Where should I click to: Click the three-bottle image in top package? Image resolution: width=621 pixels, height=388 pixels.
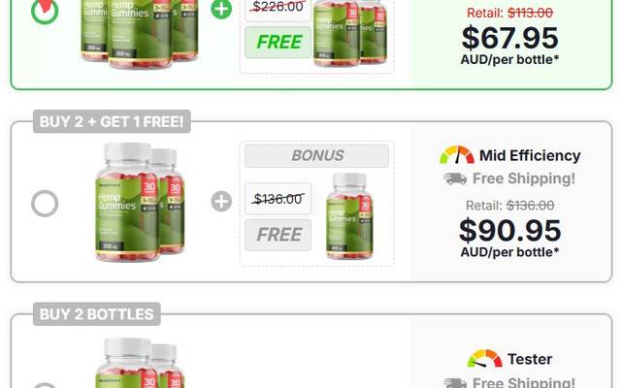(140, 34)
